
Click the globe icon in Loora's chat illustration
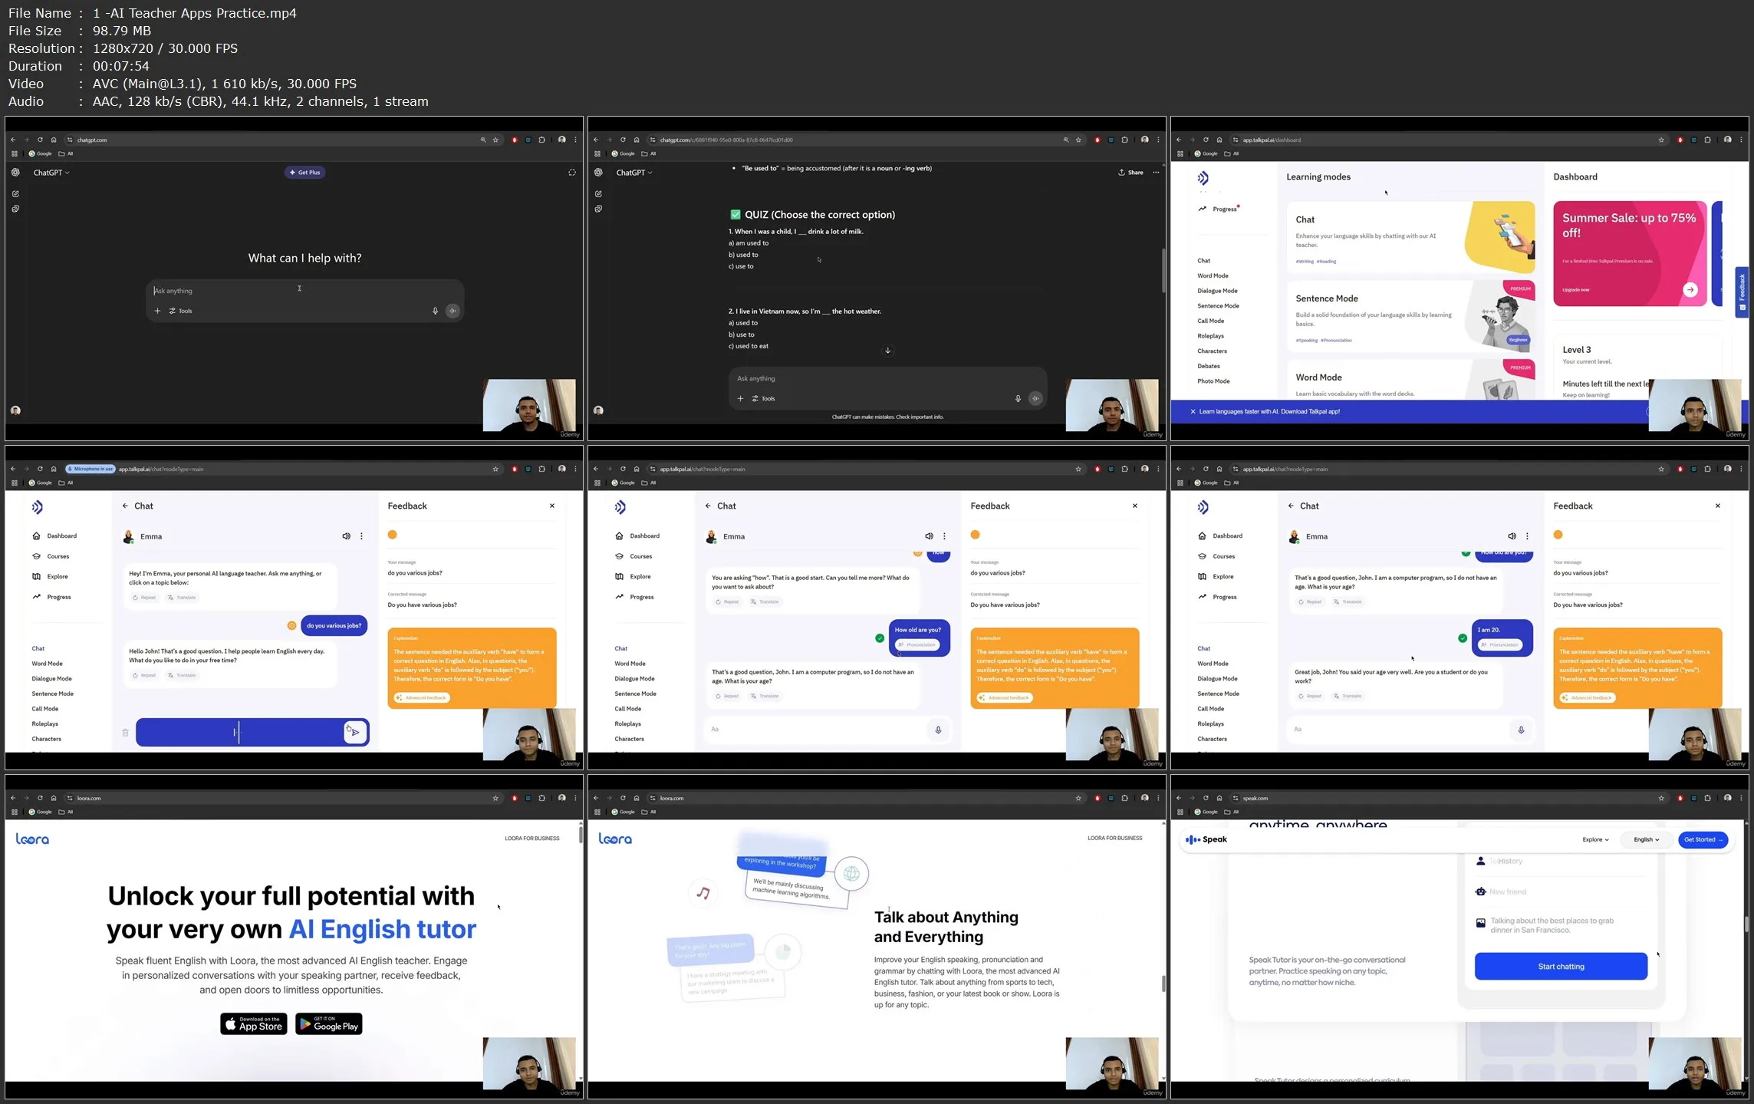point(851,873)
